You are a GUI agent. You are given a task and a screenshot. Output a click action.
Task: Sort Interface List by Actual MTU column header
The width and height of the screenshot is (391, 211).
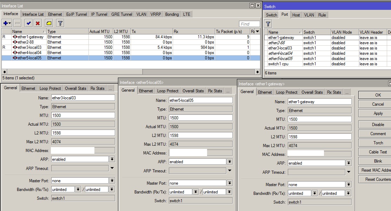coord(101,32)
